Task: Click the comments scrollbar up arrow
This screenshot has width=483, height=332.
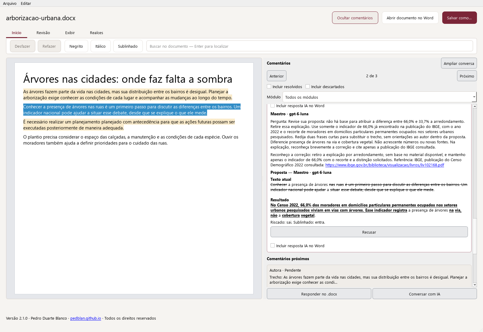Action: coord(475,106)
